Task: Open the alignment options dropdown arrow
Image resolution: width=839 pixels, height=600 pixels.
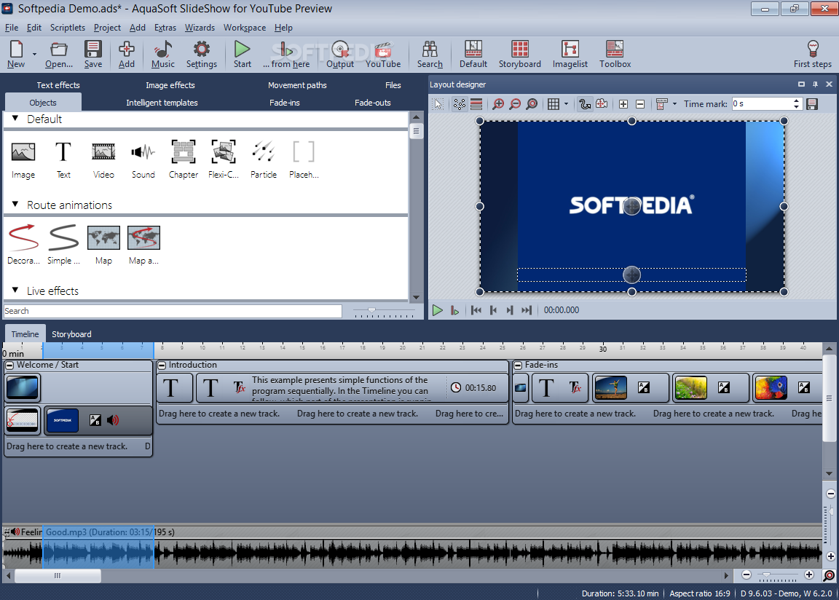Action: tap(674, 104)
